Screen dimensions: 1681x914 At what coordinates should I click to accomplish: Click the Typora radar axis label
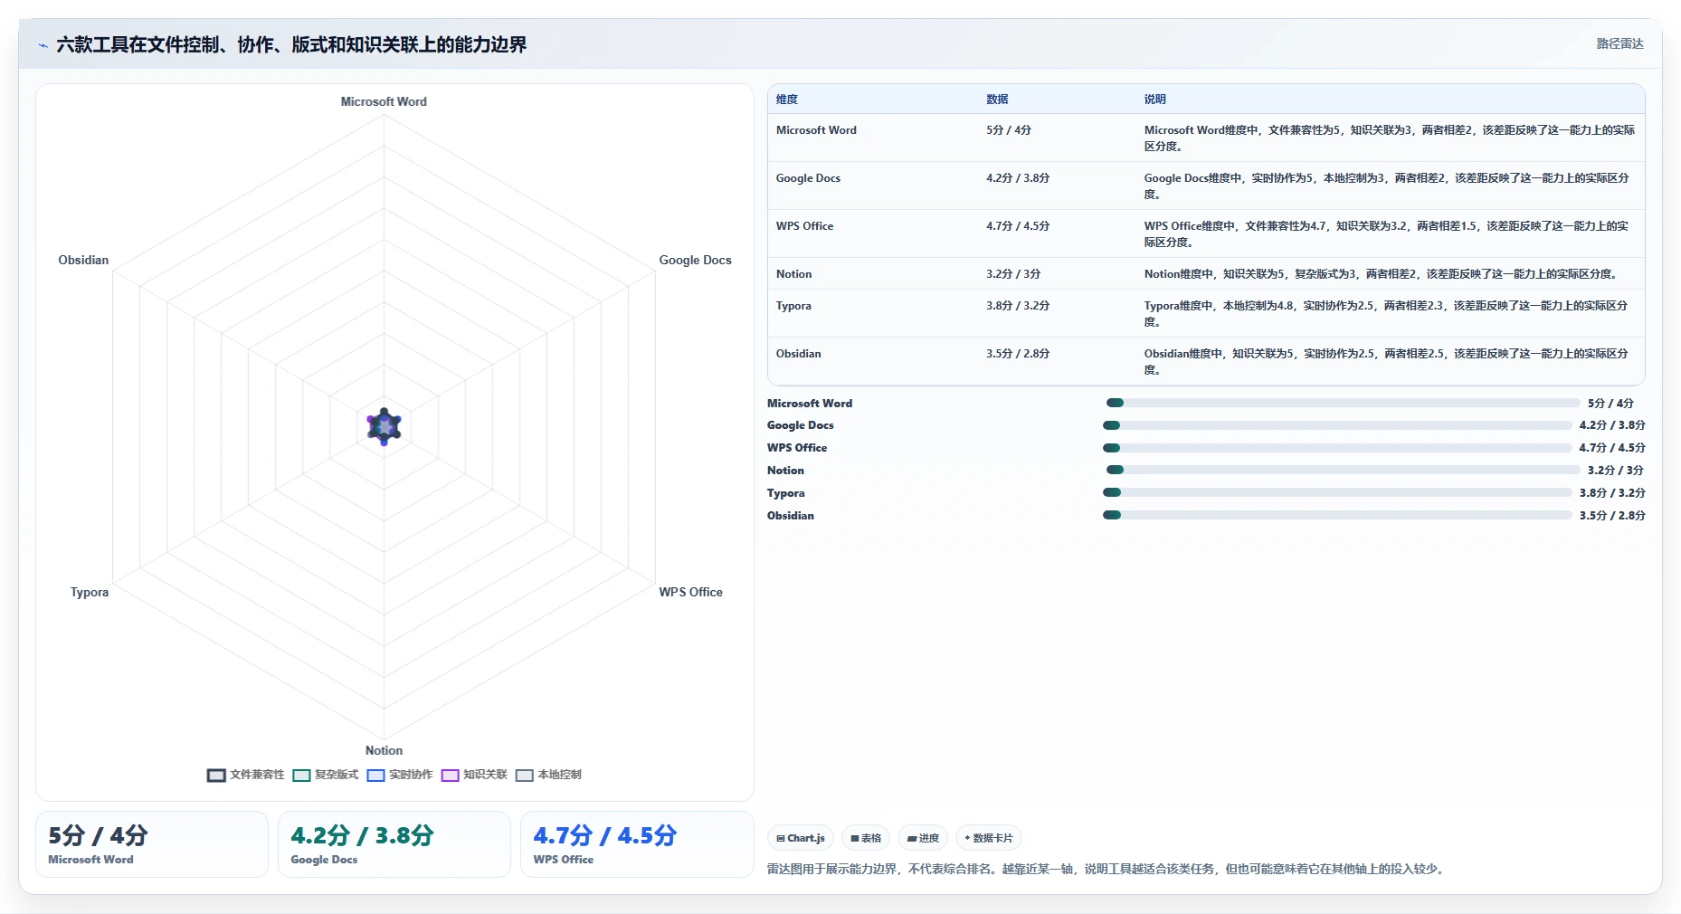coord(90,592)
